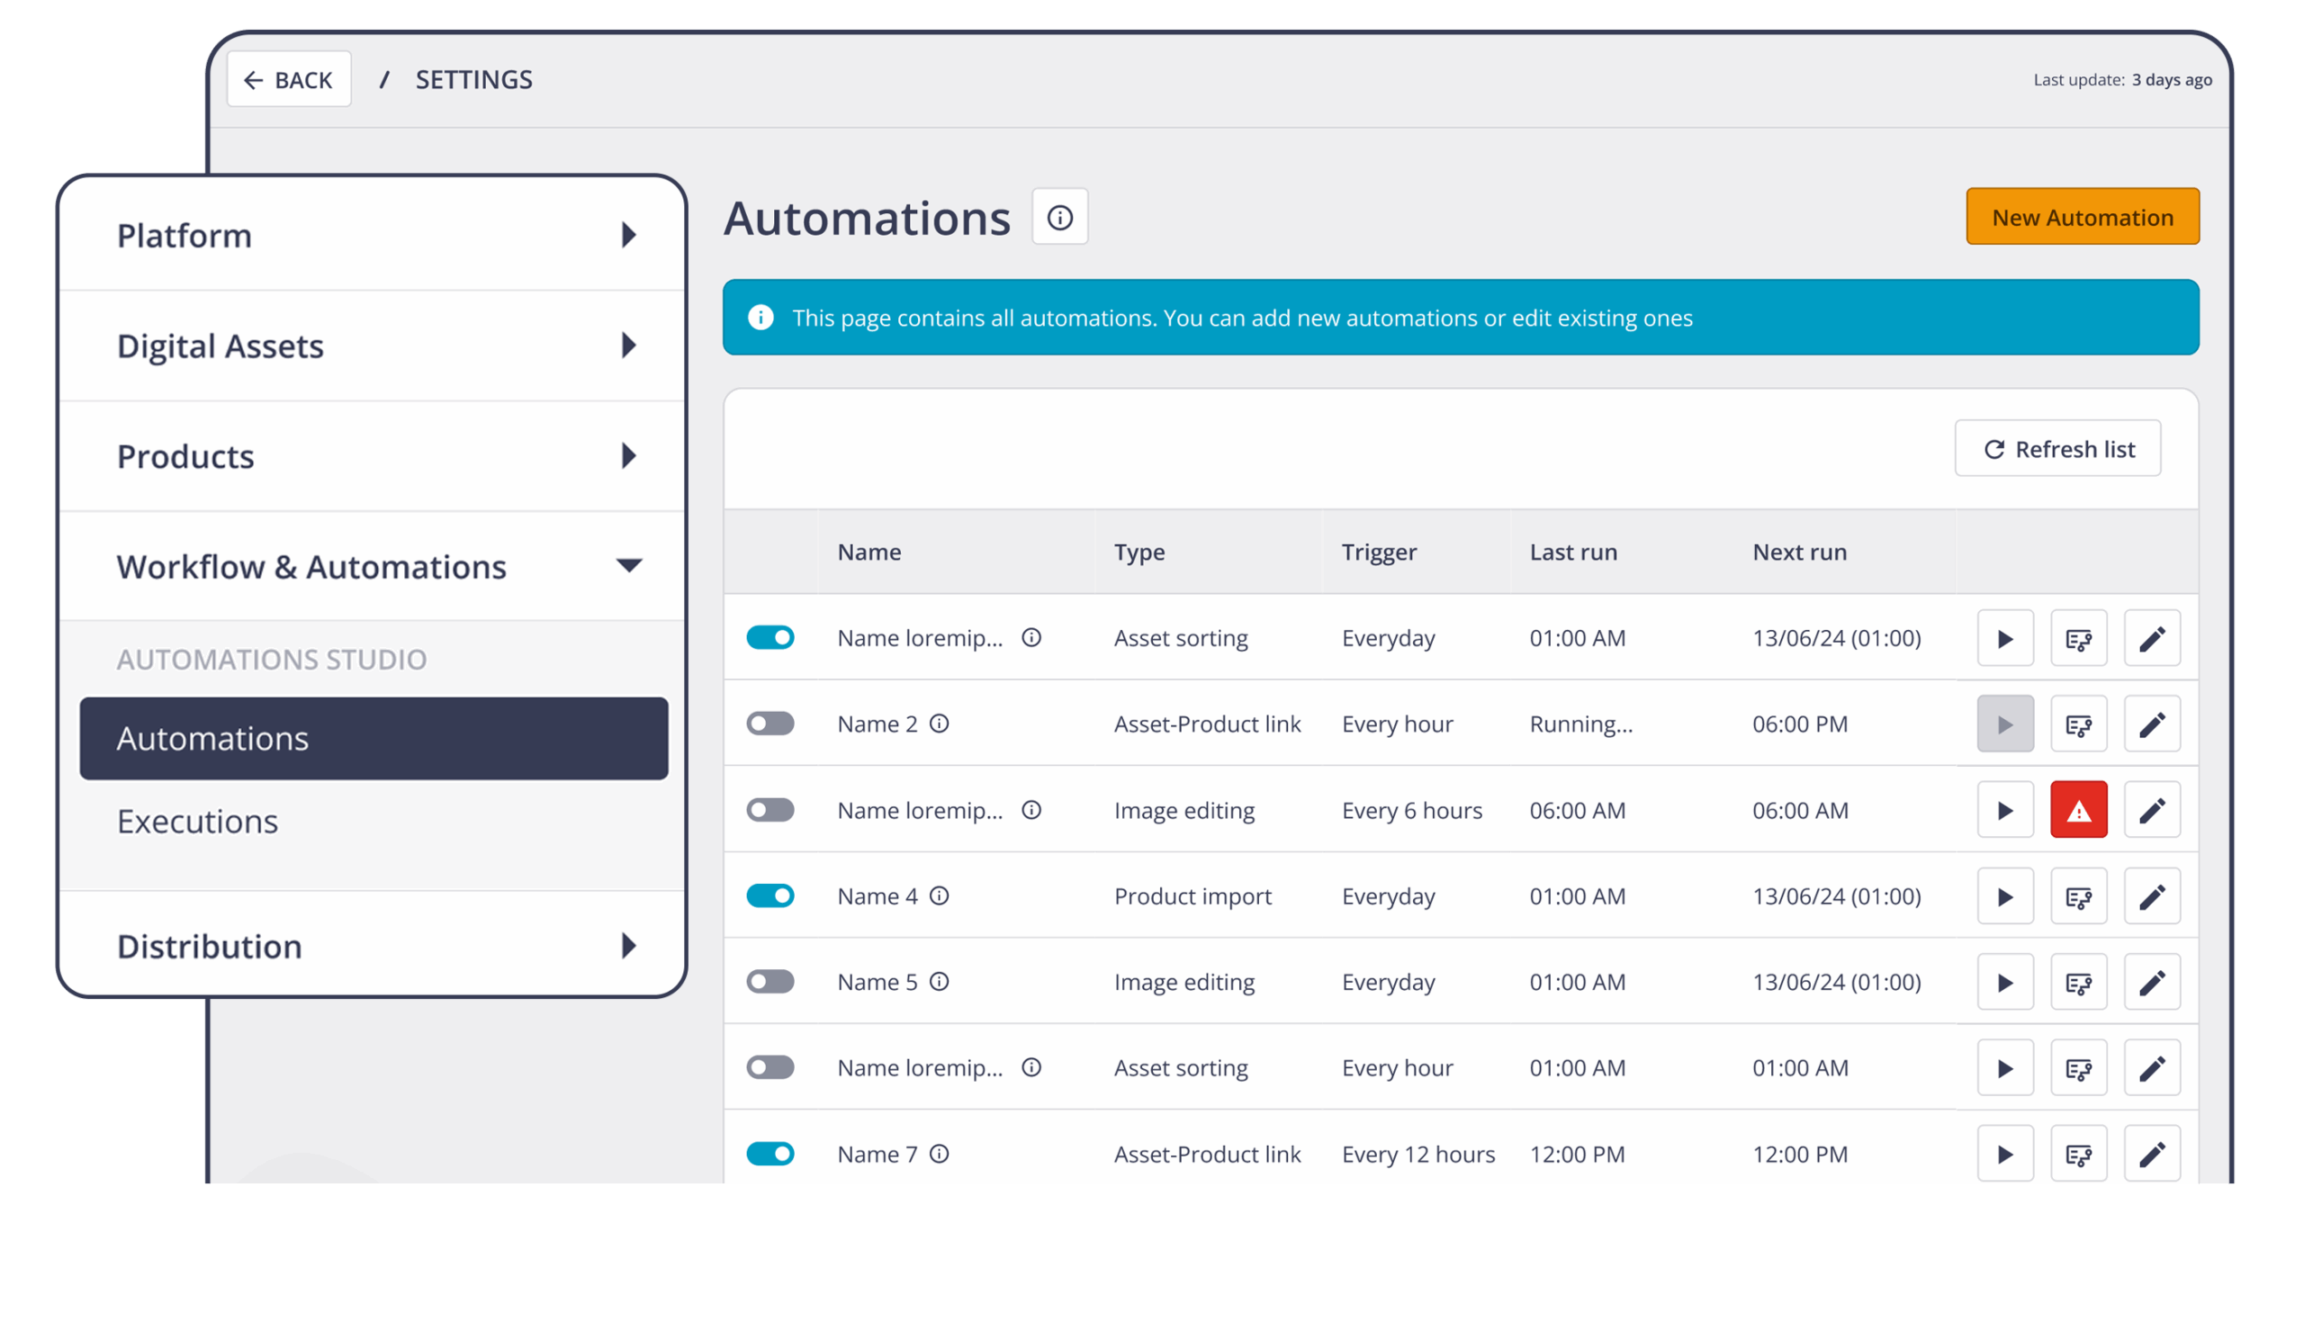Play the first Asset sorting automation
2304x1340 pixels.
[2004, 638]
